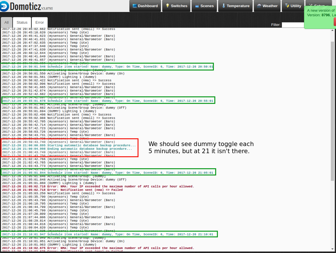Click the log's vertical scrollbar thumb

(x=332, y=111)
